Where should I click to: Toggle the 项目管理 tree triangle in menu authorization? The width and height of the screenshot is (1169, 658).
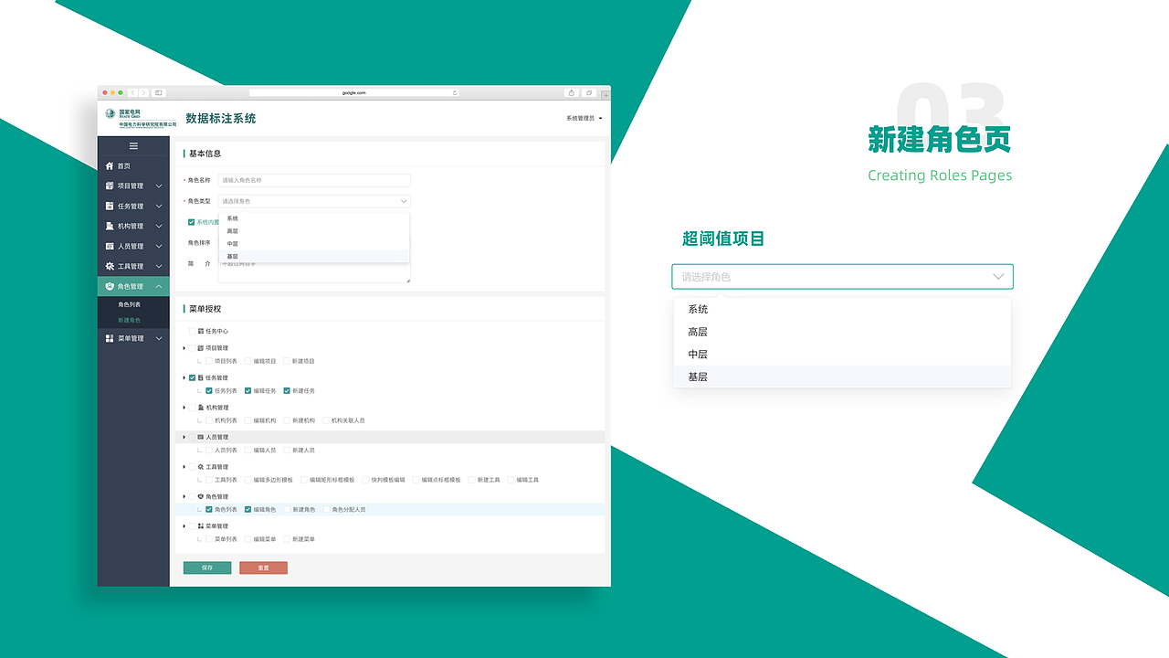tap(184, 348)
